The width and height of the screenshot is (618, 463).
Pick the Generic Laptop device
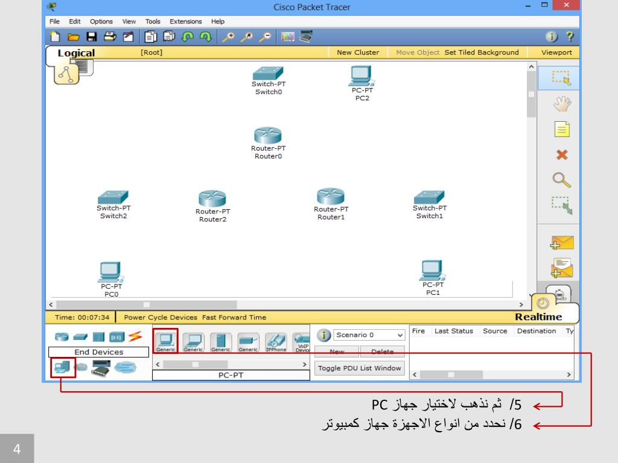[x=193, y=342]
